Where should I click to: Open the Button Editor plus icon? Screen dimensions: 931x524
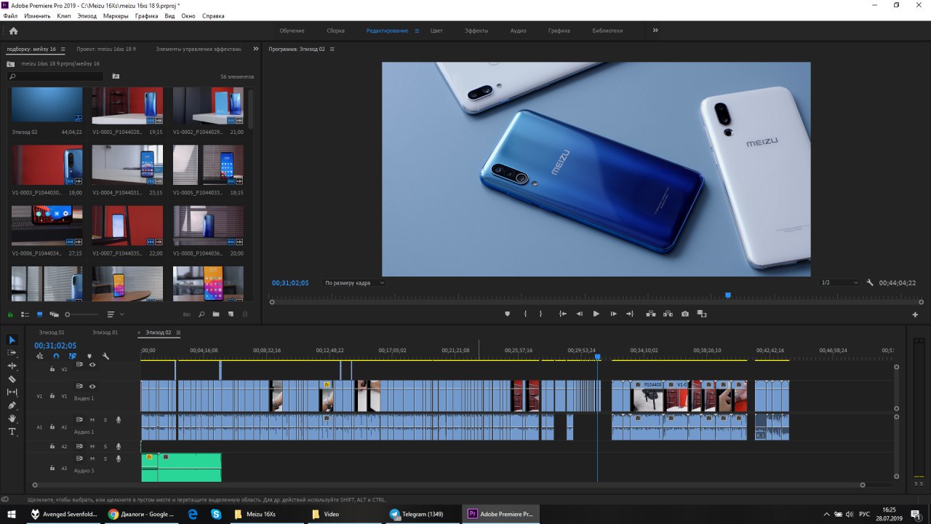tap(915, 314)
